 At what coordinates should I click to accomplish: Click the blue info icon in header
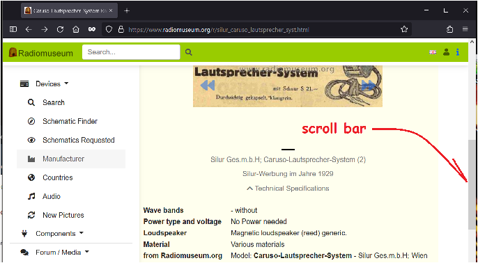point(458,52)
